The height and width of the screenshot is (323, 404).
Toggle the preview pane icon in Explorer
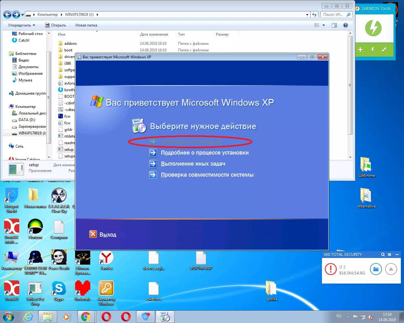pos(334,25)
